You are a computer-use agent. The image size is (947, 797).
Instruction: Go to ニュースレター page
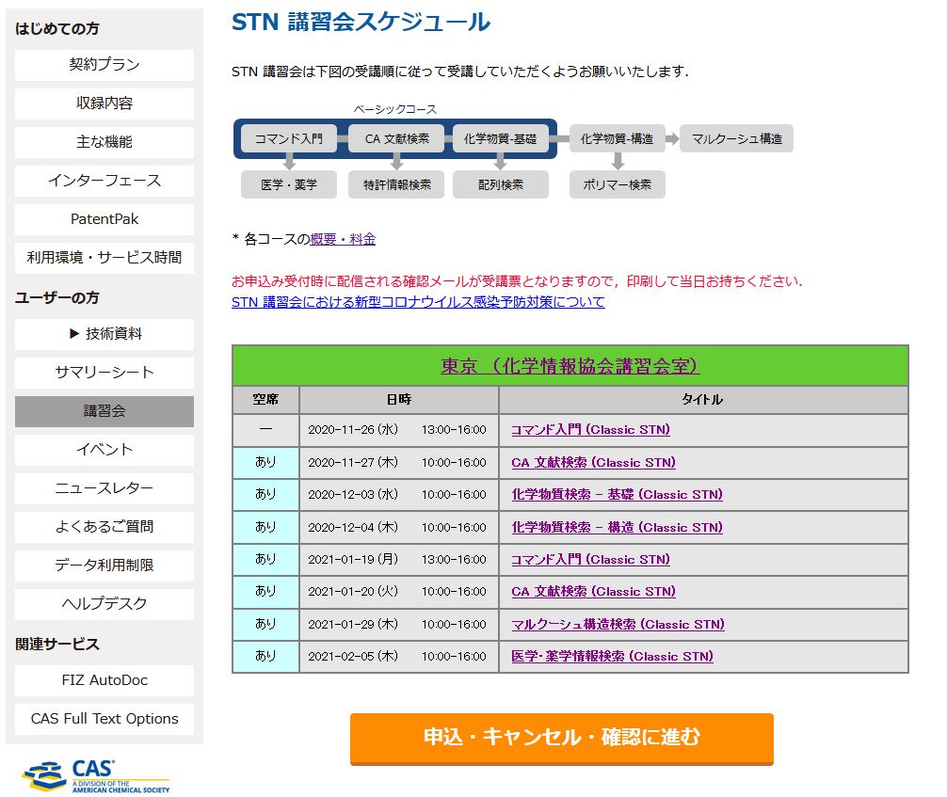coord(104,488)
